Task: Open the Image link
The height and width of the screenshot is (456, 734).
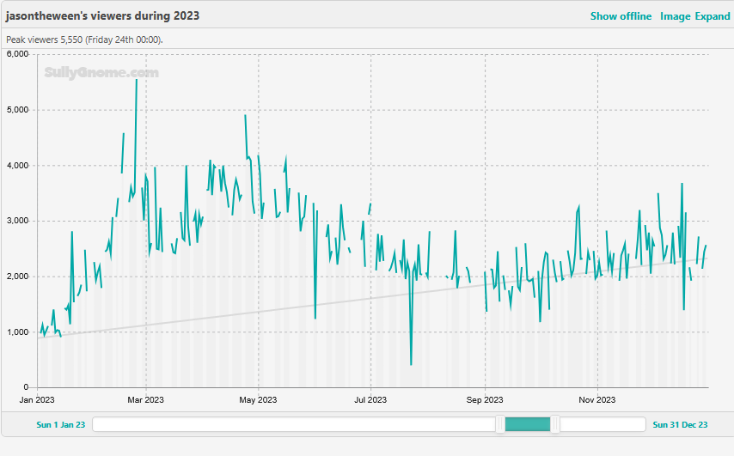Action: pyautogui.click(x=675, y=16)
